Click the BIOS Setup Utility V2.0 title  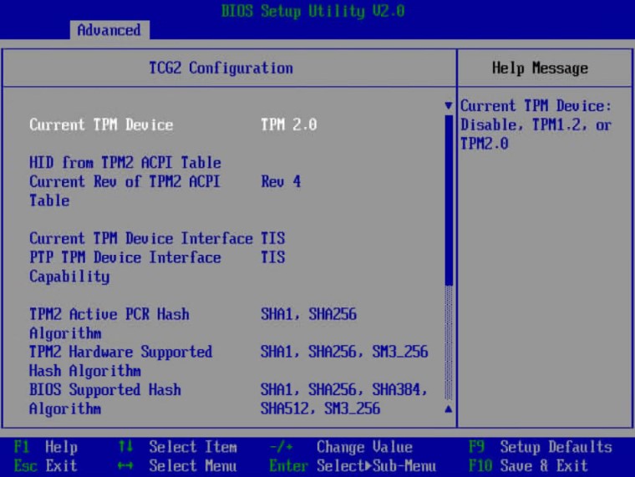point(313,11)
